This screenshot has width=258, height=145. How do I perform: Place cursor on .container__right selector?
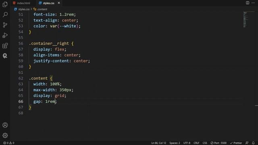point(49,43)
